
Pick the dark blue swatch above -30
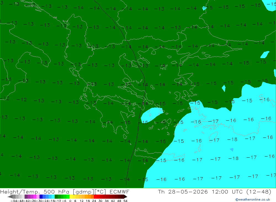tap(41, 196)
